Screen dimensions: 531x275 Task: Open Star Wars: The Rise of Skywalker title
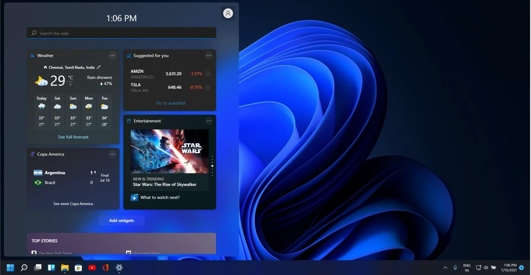coord(165,184)
